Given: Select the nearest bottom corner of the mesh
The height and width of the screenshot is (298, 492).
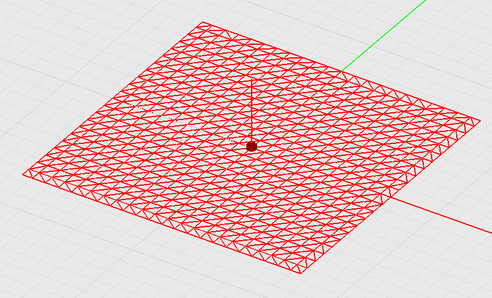Looking at the screenshot, I should point(301,274).
